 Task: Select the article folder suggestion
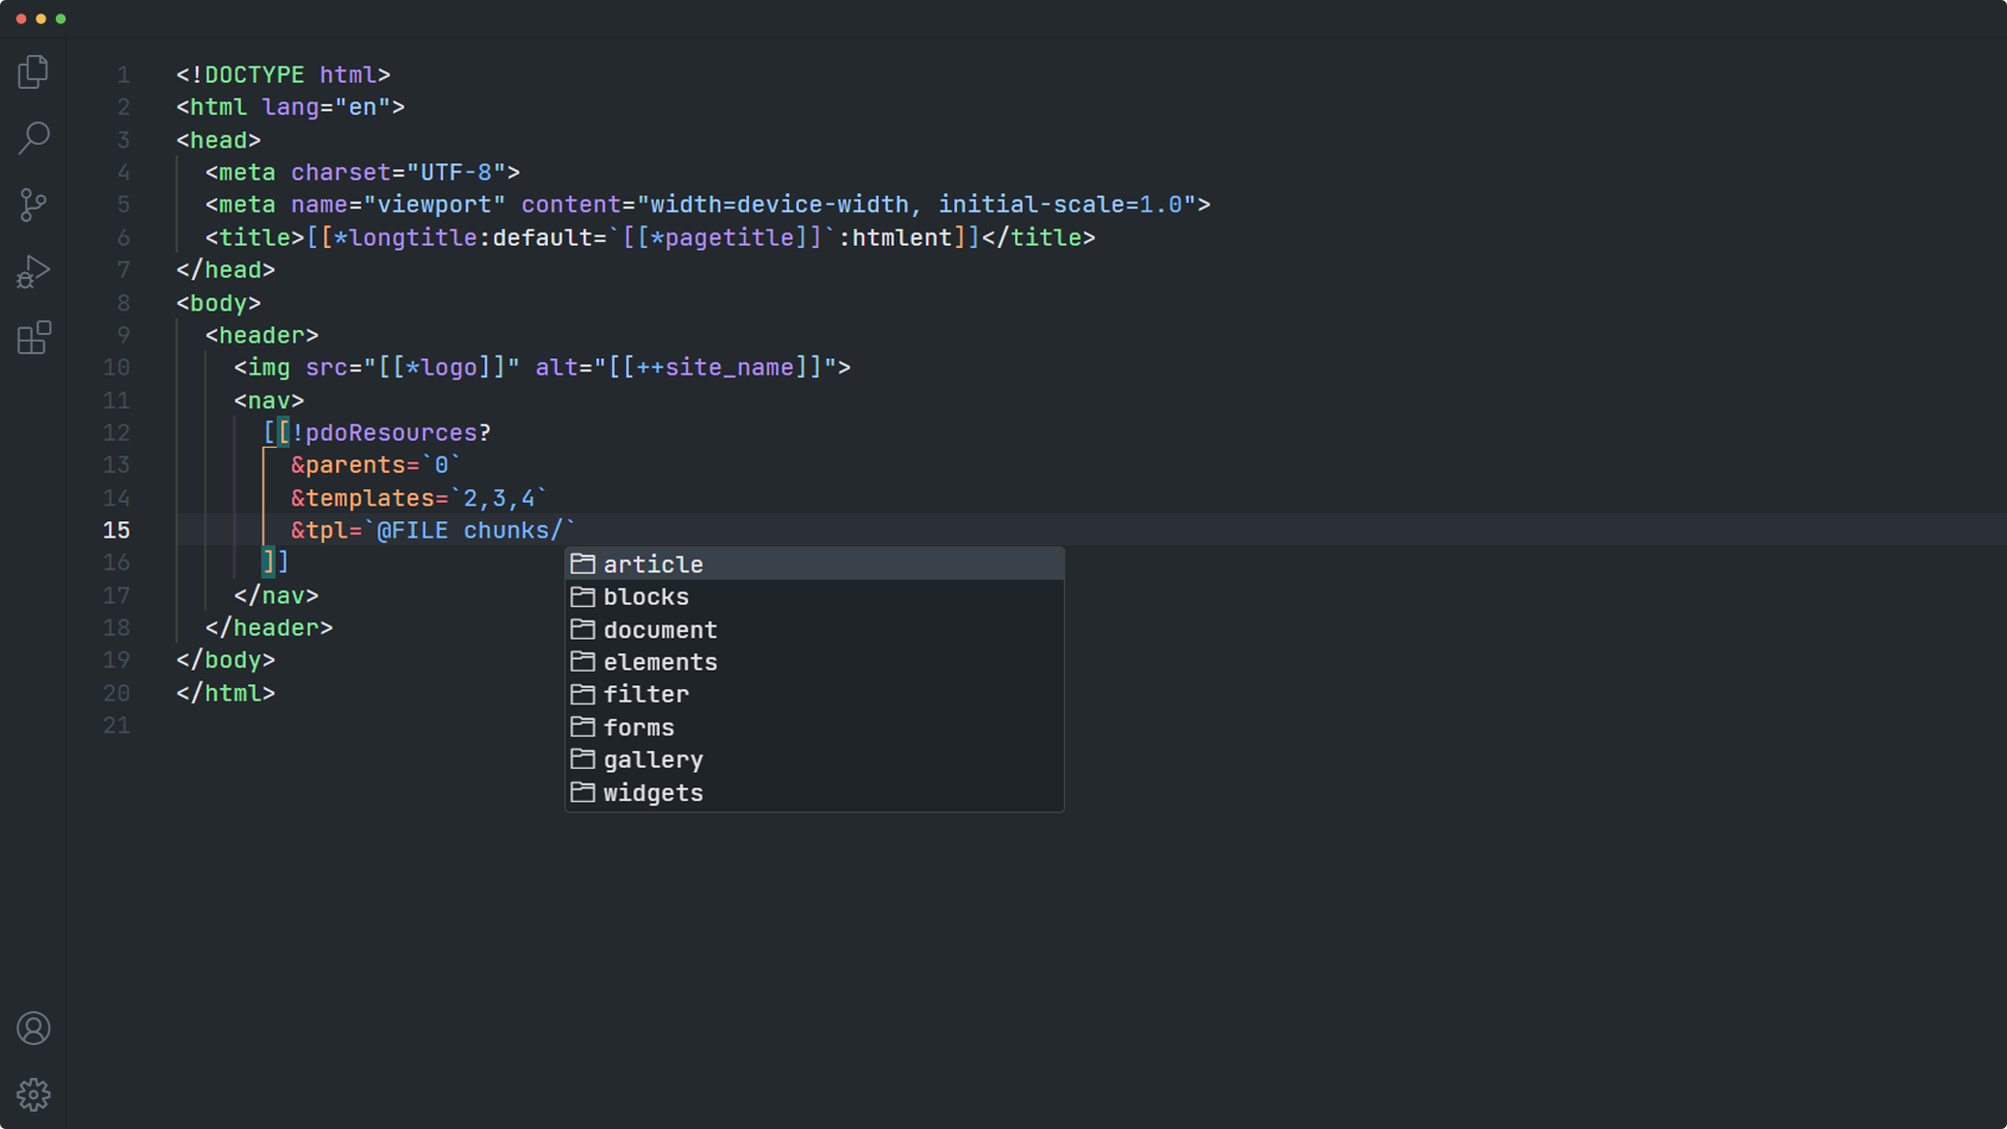(653, 564)
